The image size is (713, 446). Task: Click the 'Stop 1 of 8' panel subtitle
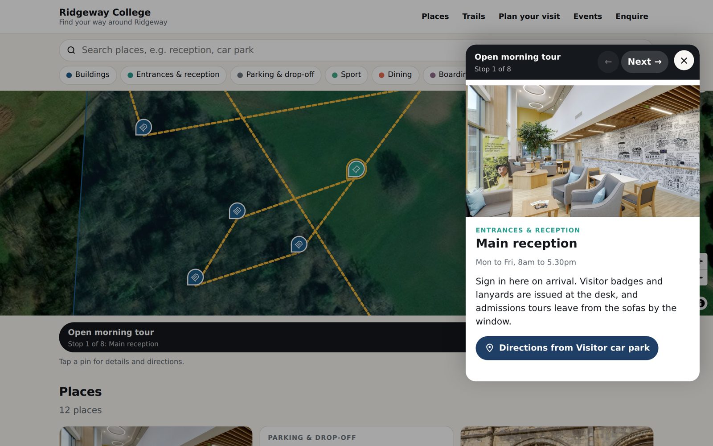(492, 69)
